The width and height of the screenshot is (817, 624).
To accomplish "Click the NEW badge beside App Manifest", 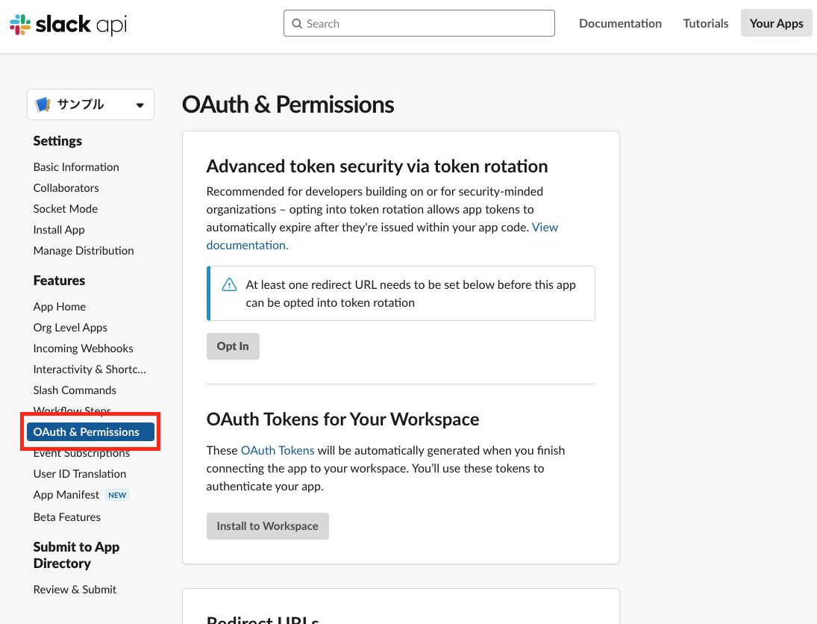I will tap(117, 495).
